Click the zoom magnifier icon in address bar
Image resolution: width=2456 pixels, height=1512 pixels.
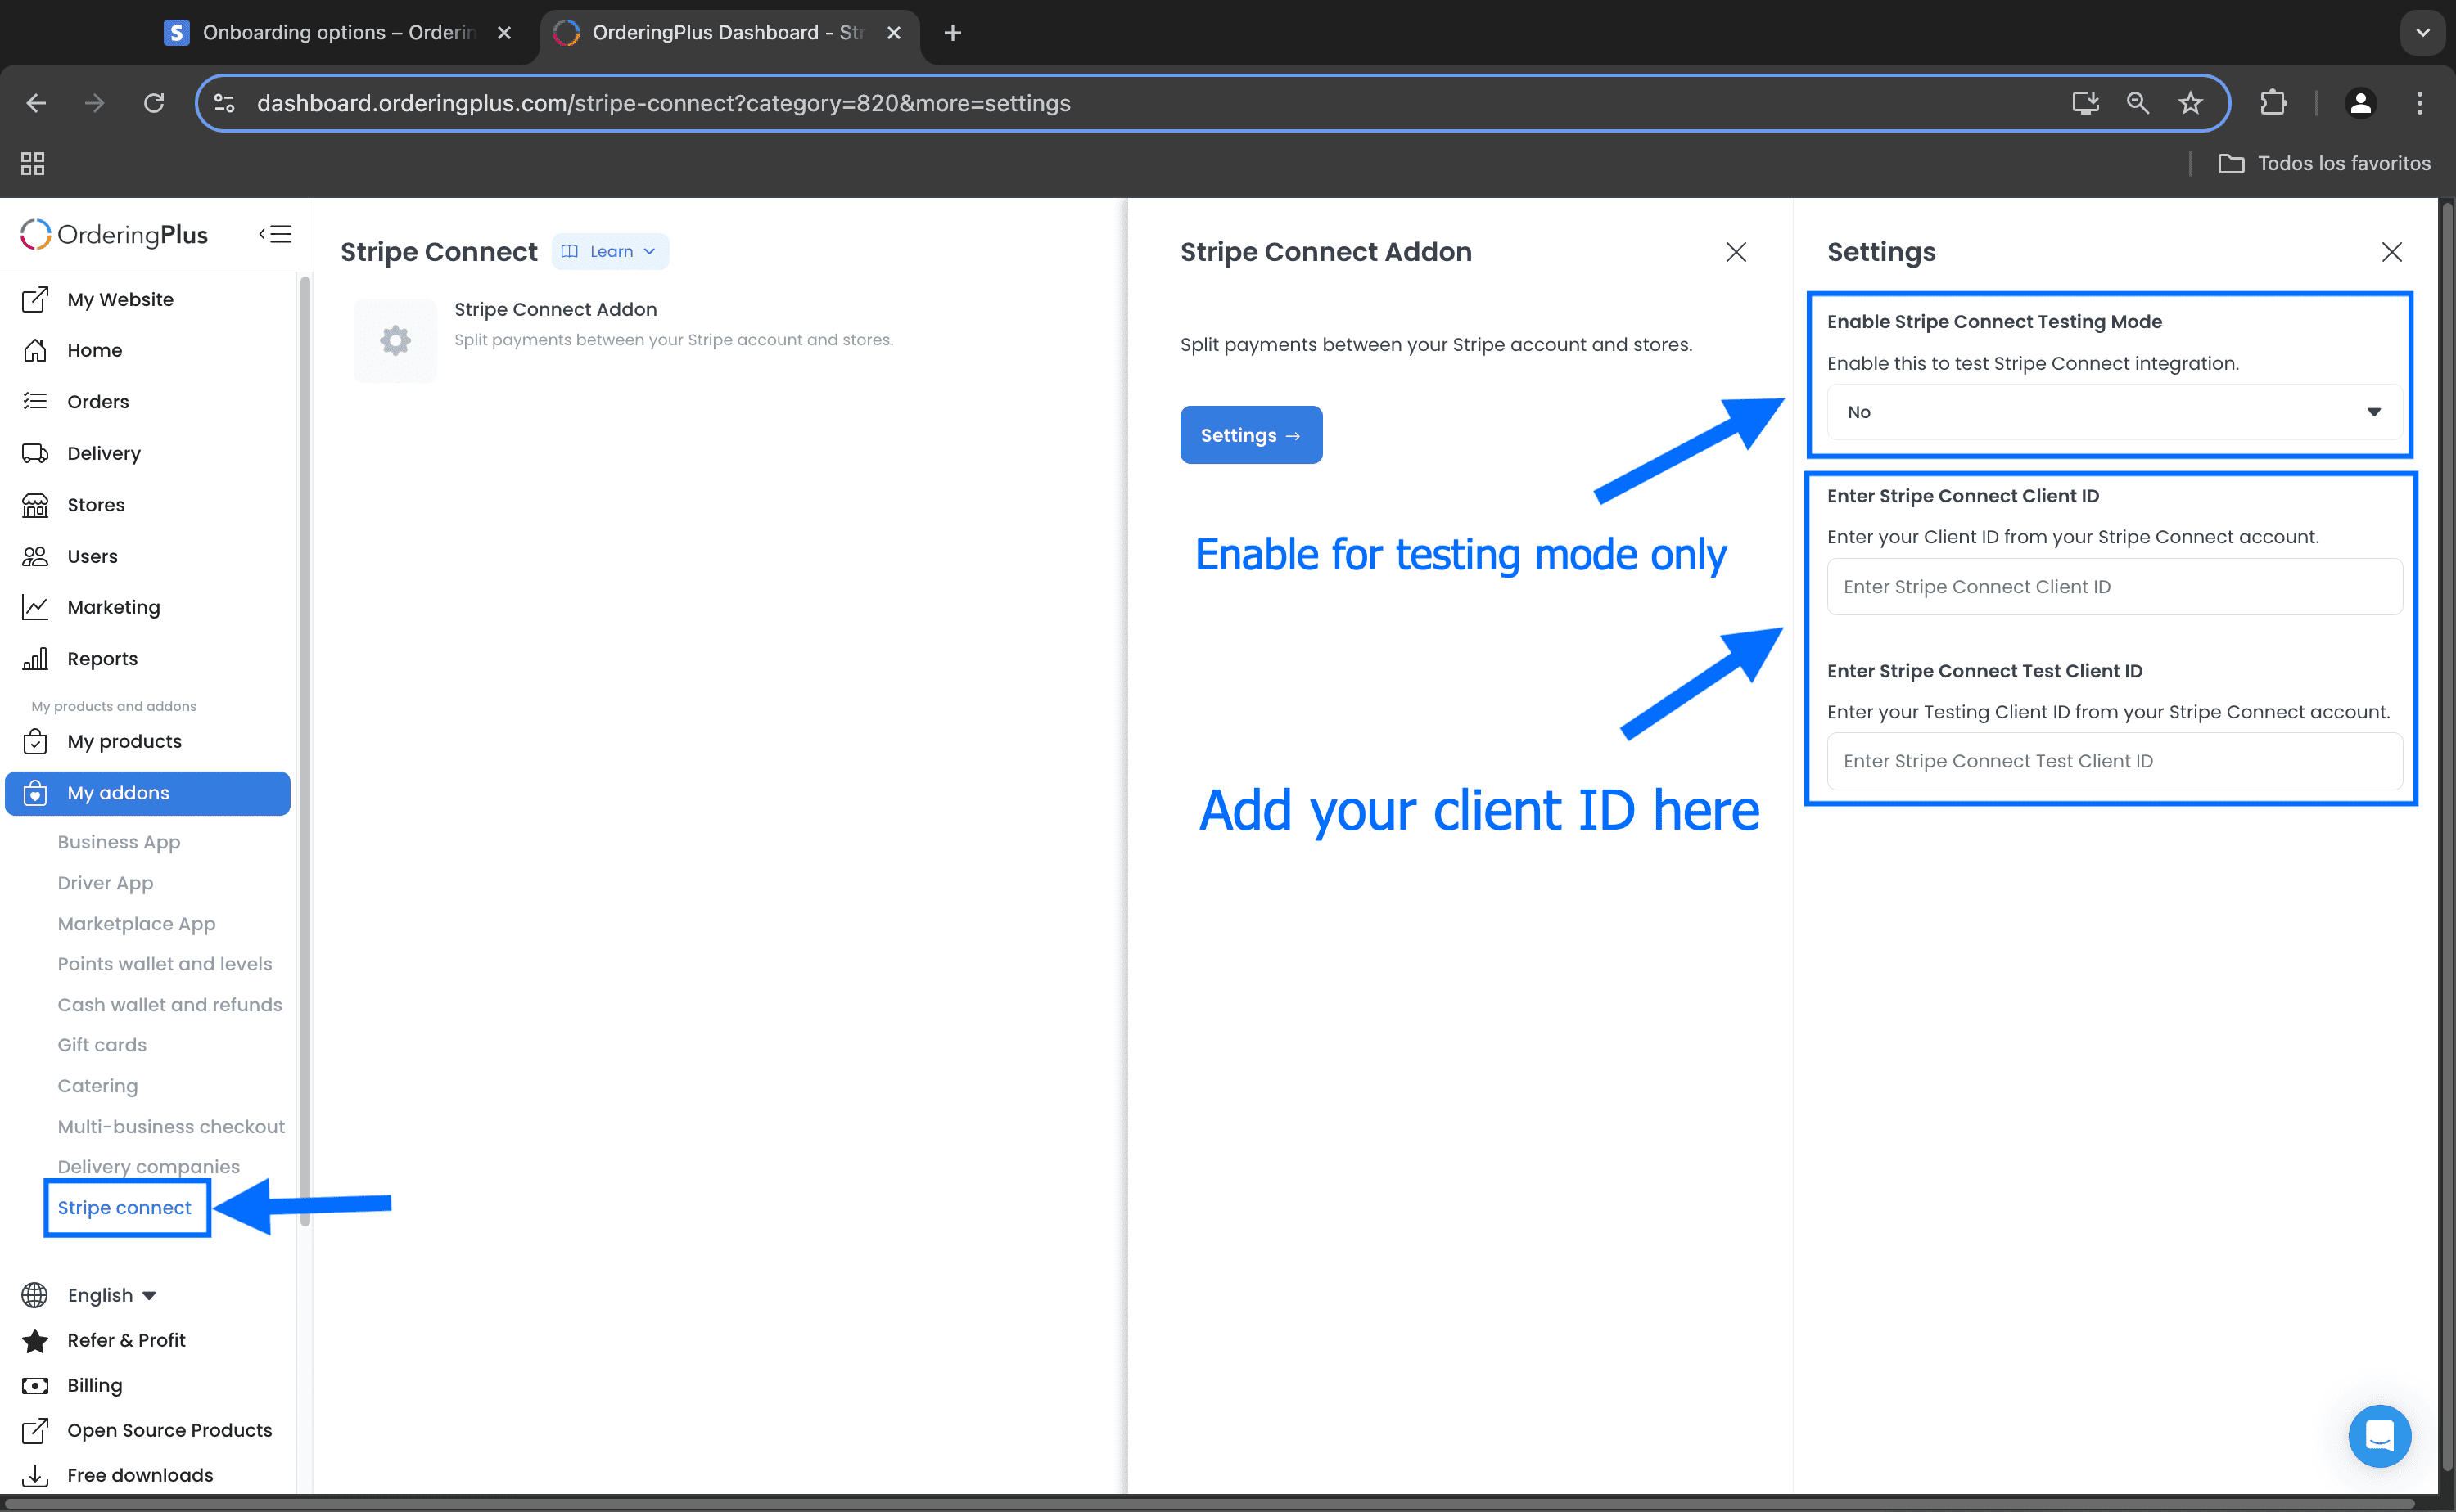2138,103
